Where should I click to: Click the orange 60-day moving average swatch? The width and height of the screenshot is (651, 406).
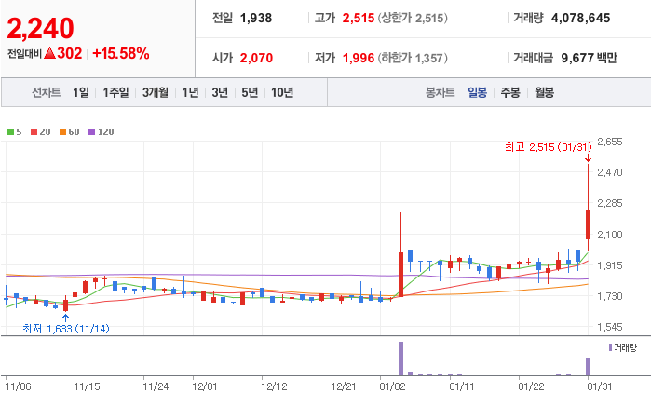pyautogui.click(x=62, y=132)
